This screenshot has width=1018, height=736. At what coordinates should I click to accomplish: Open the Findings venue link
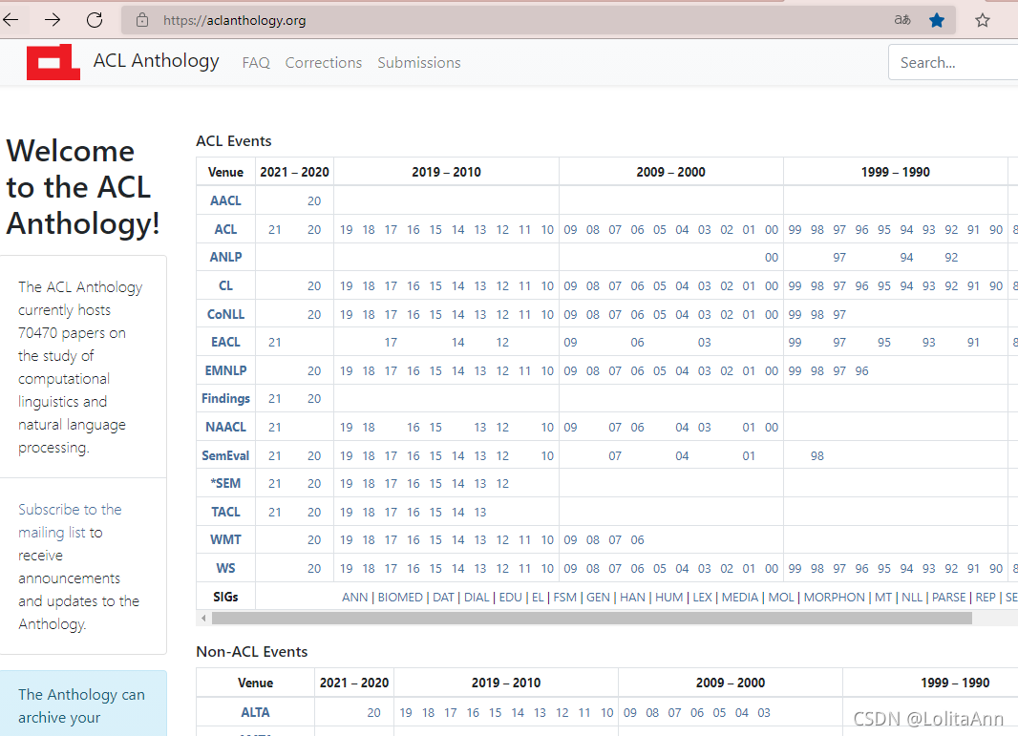click(x=225, y=398)
